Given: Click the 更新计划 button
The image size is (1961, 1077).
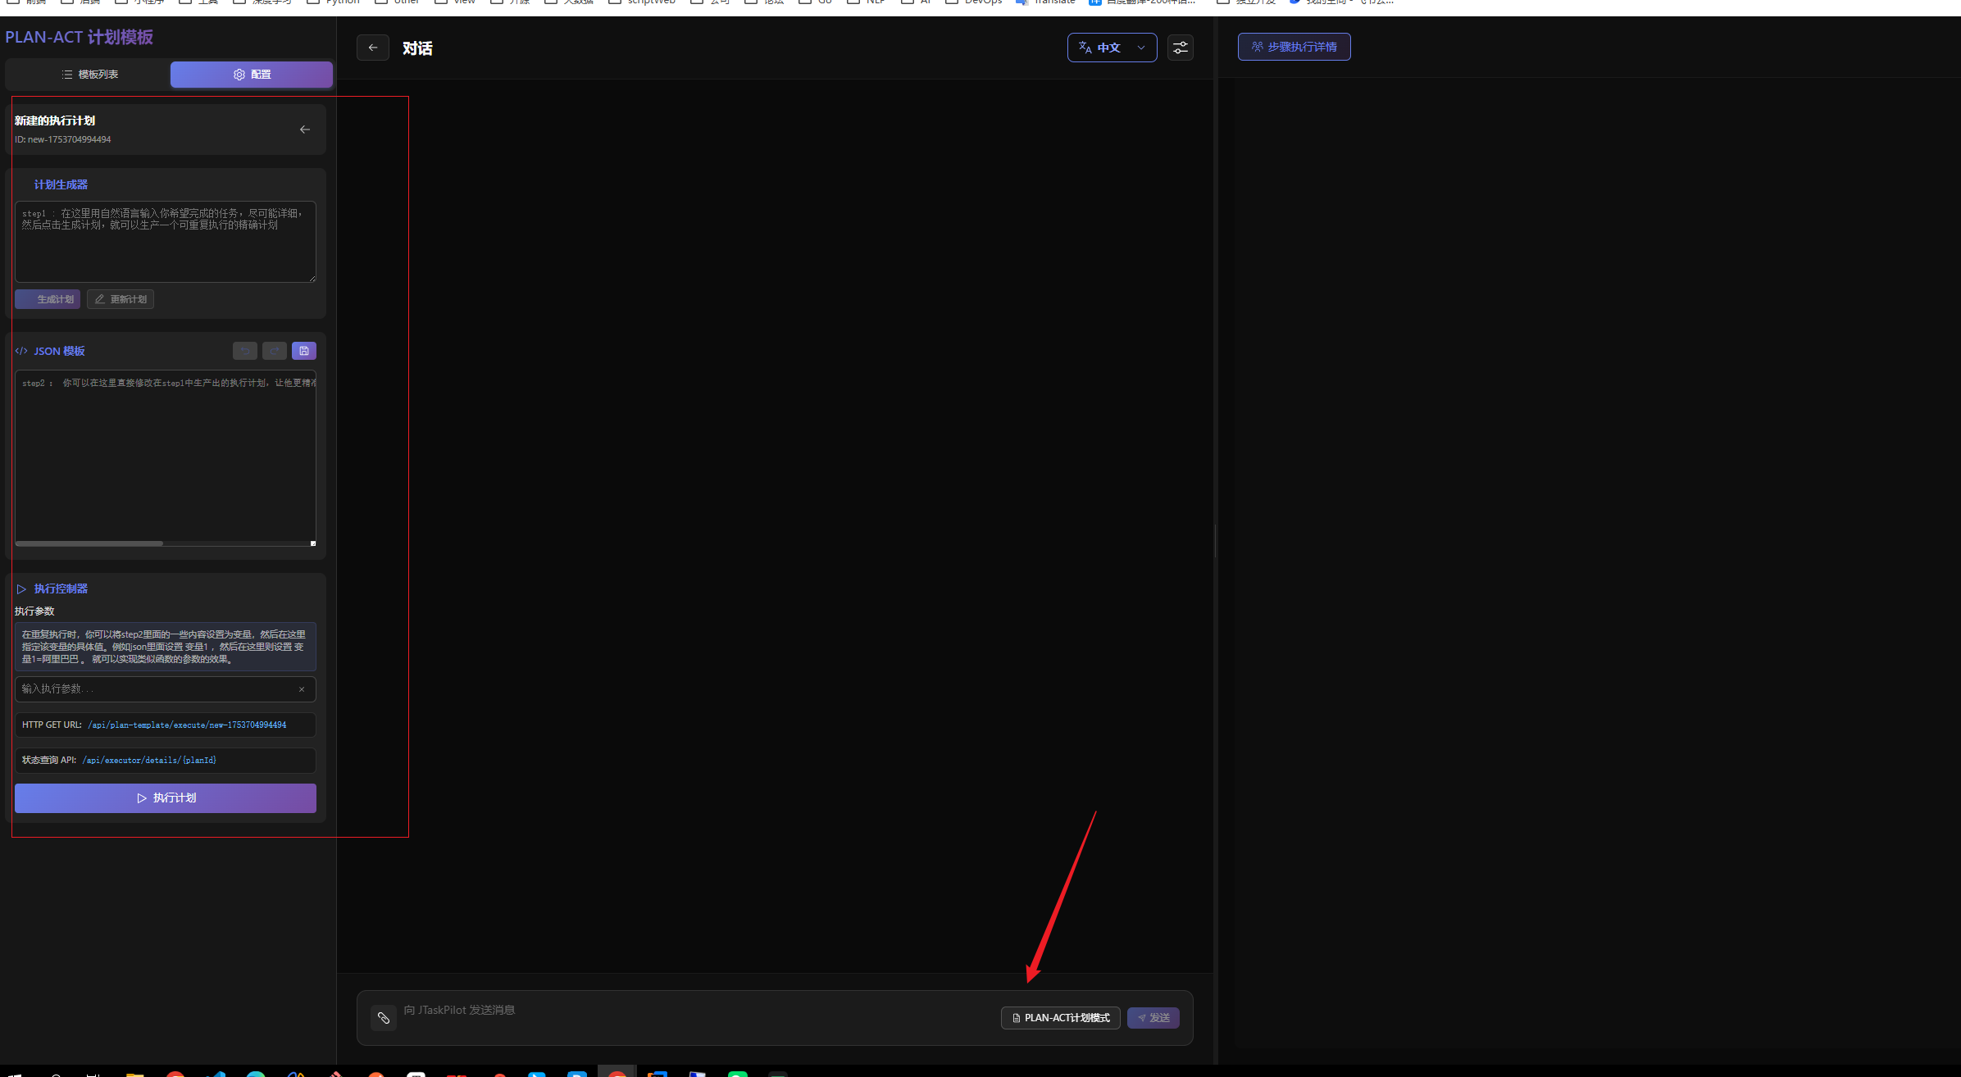Looking at the screenshot, I should [x=121, y=299].
